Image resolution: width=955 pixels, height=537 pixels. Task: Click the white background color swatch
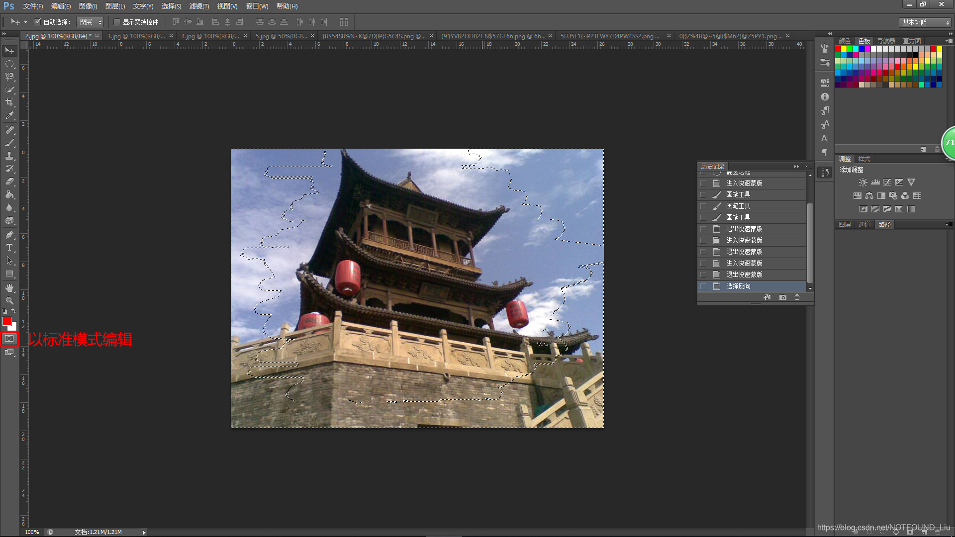tap(14, 327)
